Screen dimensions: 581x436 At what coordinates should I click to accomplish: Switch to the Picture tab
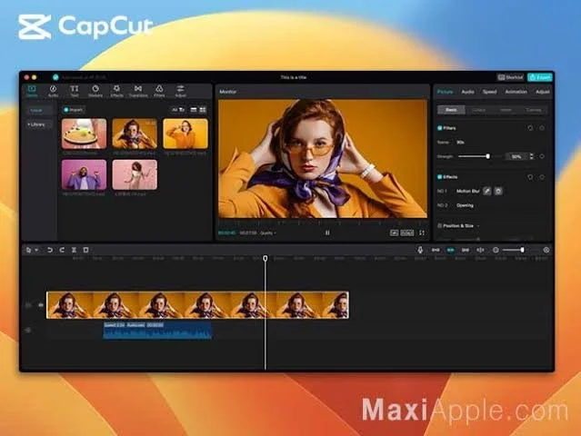pyautogui.click(x=445, y=92)
